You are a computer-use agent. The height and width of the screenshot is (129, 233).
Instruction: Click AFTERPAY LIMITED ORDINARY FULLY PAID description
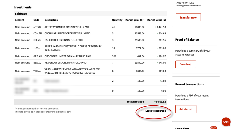click(x=67, y=27)
